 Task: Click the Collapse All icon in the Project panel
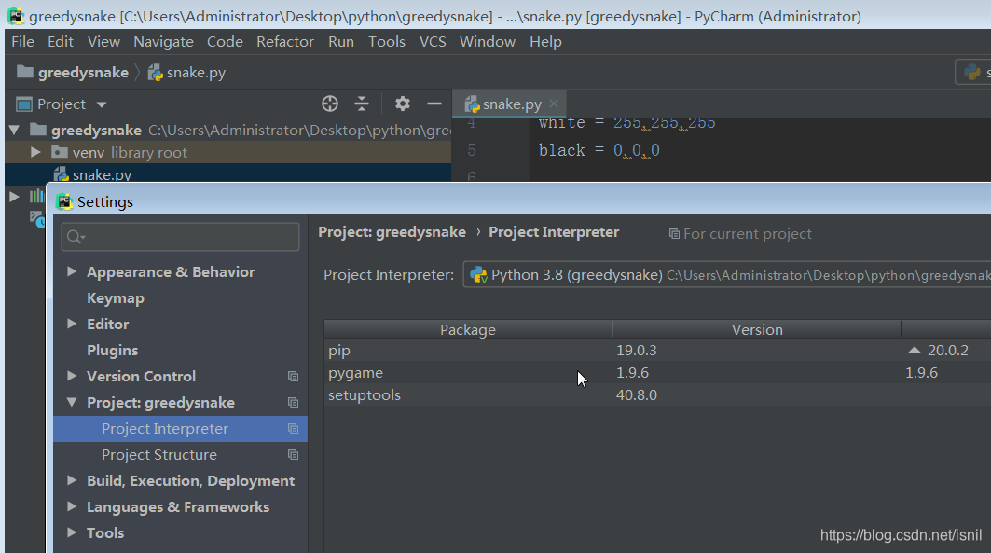coord(362,104)
